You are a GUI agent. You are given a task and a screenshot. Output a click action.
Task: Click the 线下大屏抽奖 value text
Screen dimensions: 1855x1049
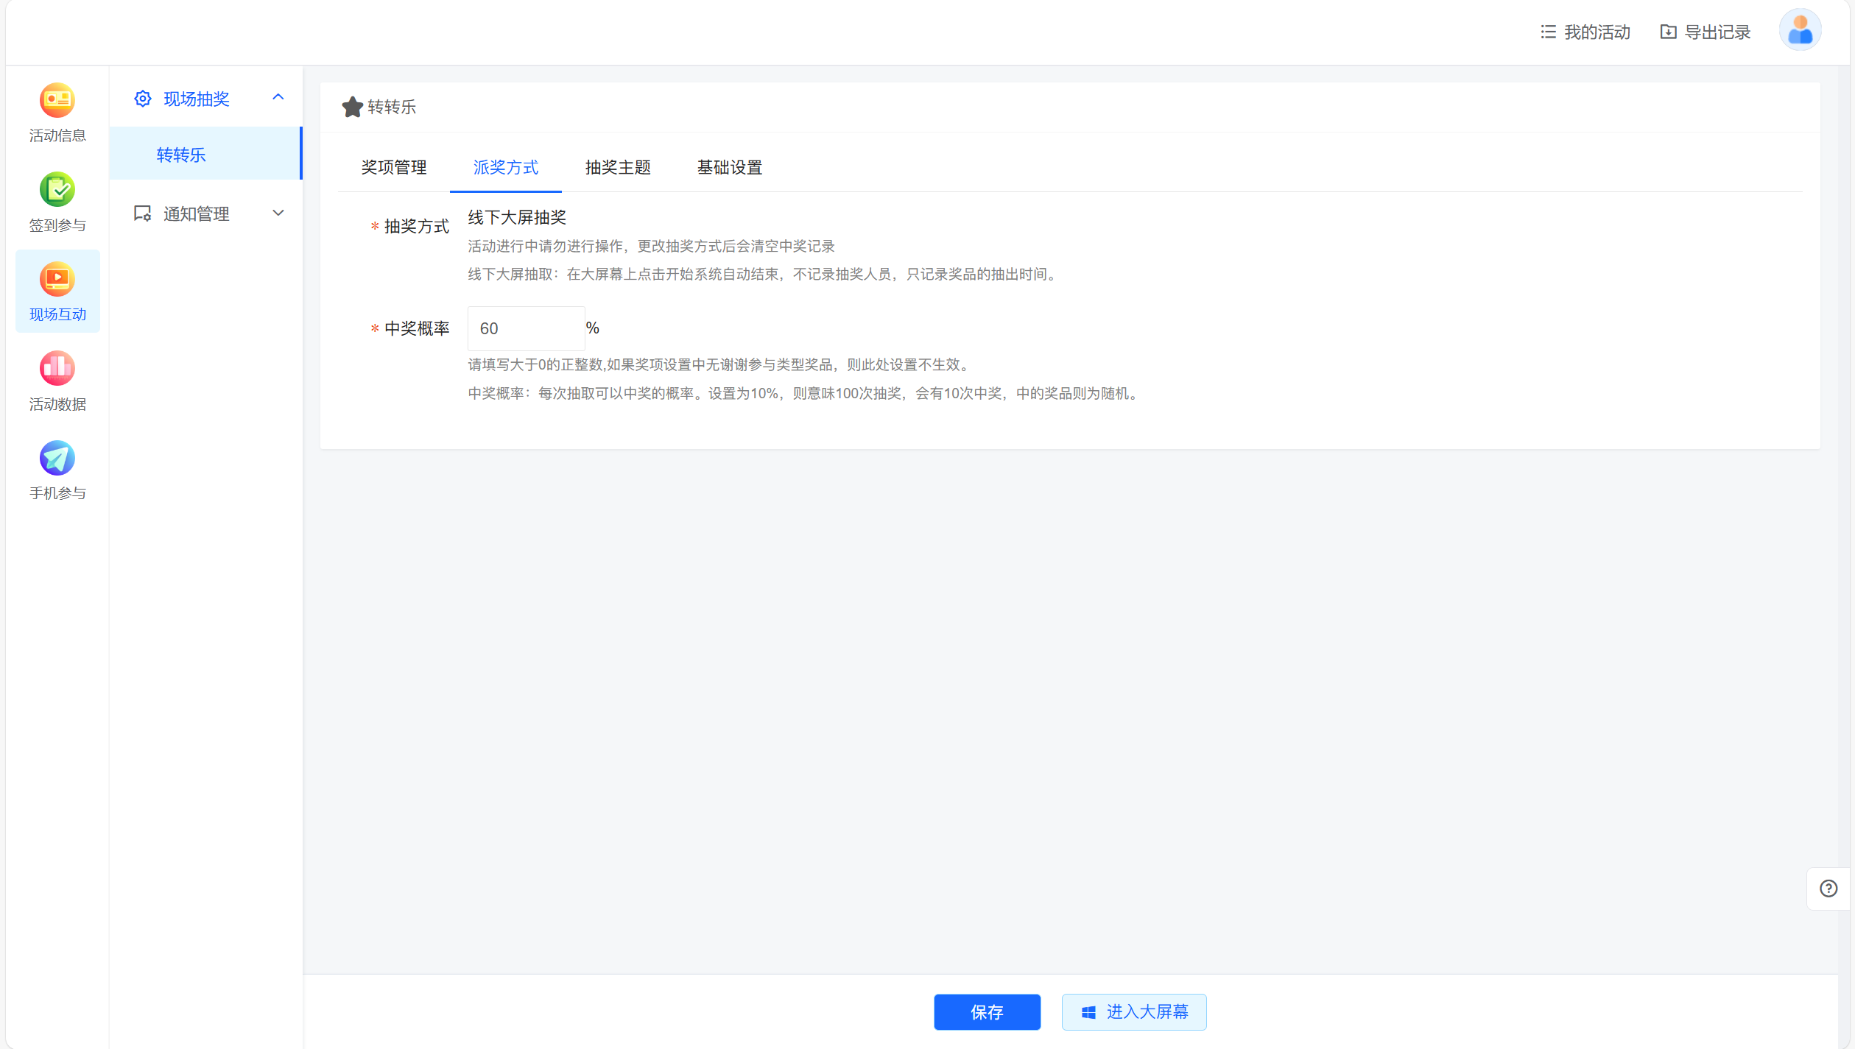[x=517, y=218]
